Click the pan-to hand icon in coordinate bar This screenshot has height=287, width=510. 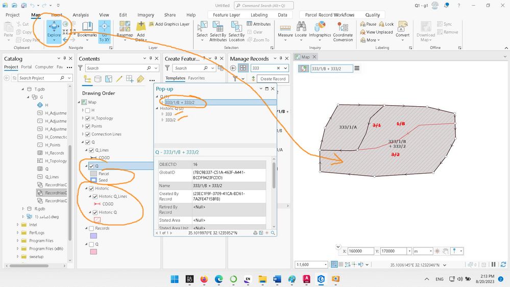pos(445,251)
